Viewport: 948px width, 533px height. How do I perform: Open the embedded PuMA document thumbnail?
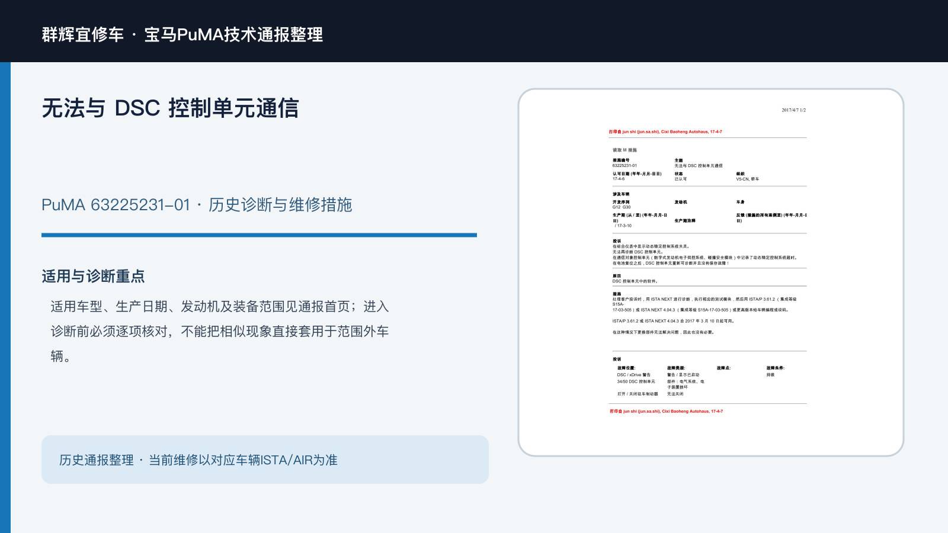(711, 272)
